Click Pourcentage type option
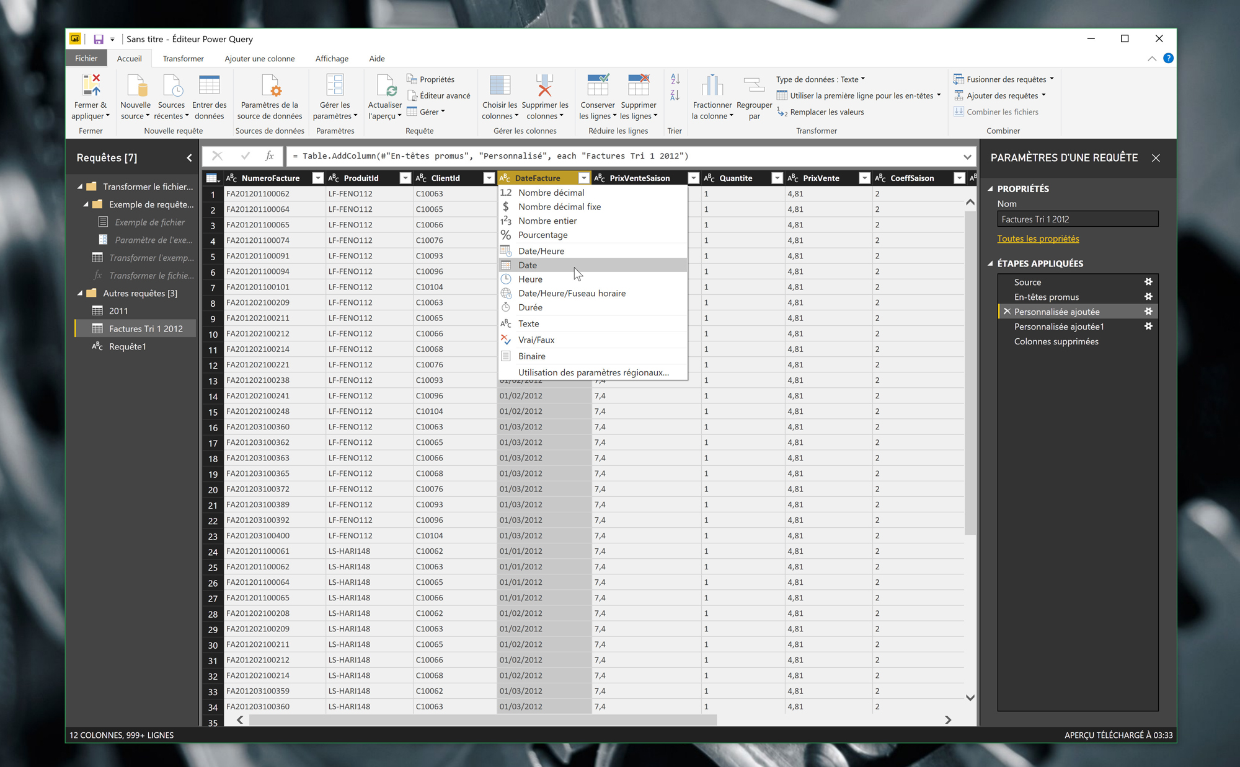This screenshot has width=1240, height=767. pyautogui.click(x=593, y=235)
